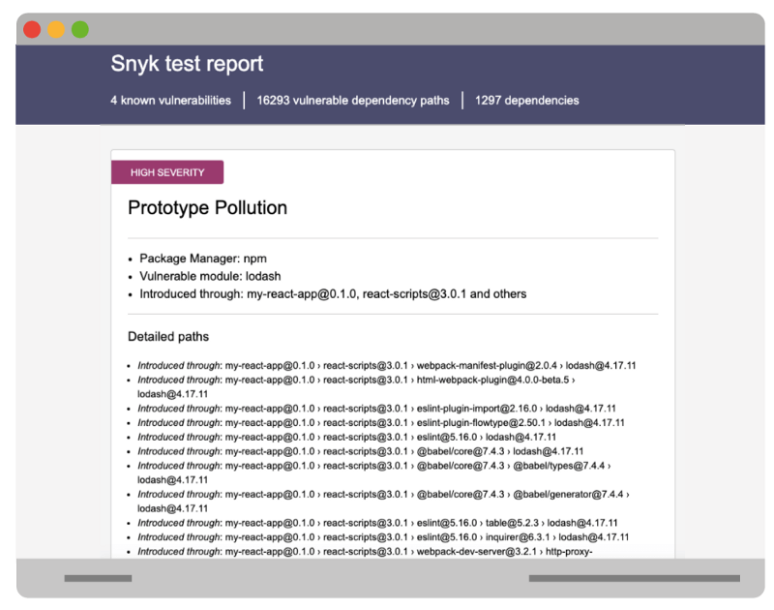Click the "1297 dependencies" count

point(526,101)
